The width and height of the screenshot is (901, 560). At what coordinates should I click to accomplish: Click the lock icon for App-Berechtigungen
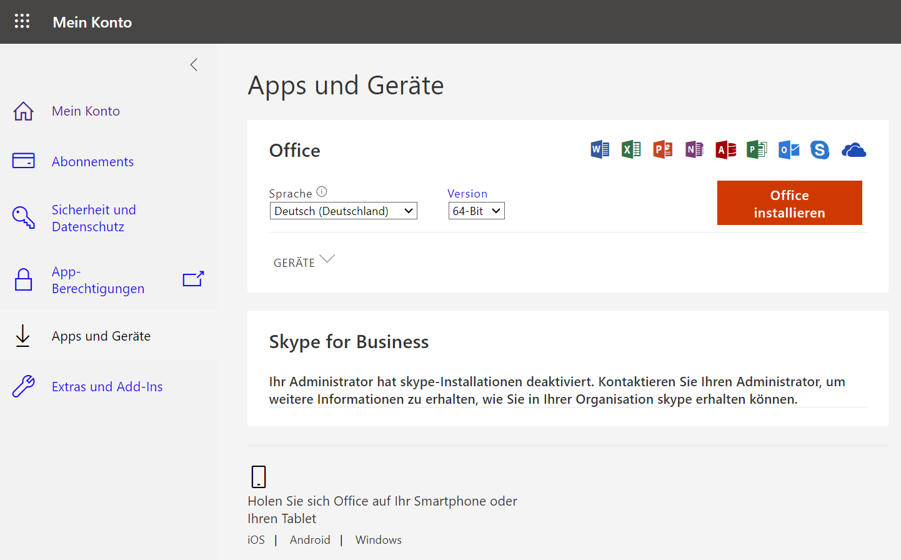click(x=24, y=279)
